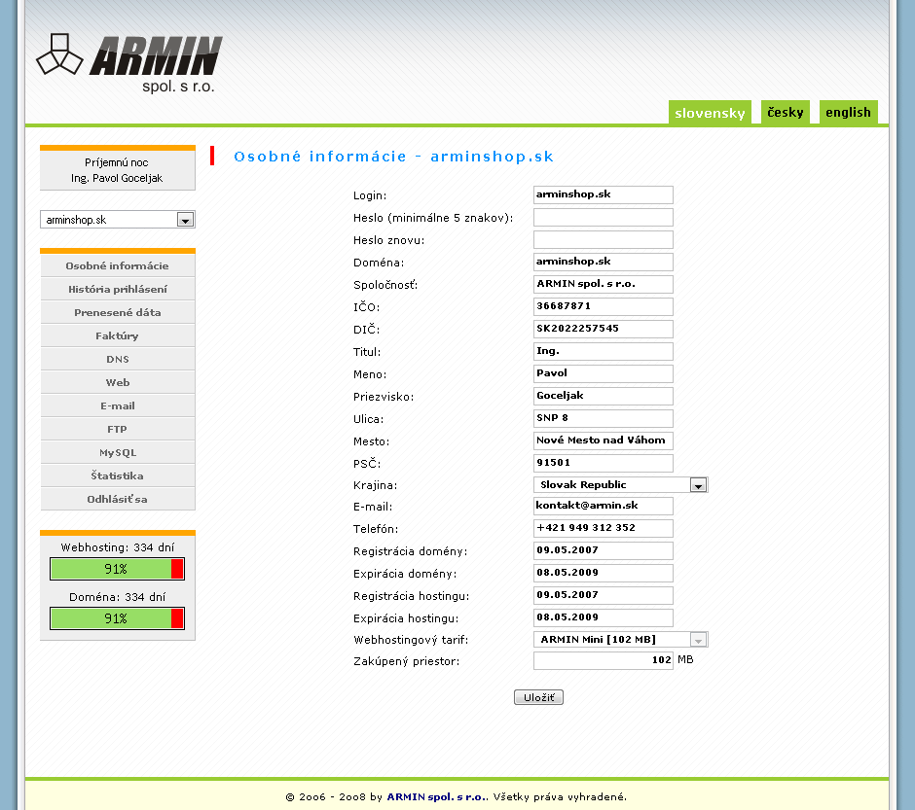Screen dimensions: 915x810
Task: Open FTP menu item
Action: pyautogui.click(x=117, y=429)
